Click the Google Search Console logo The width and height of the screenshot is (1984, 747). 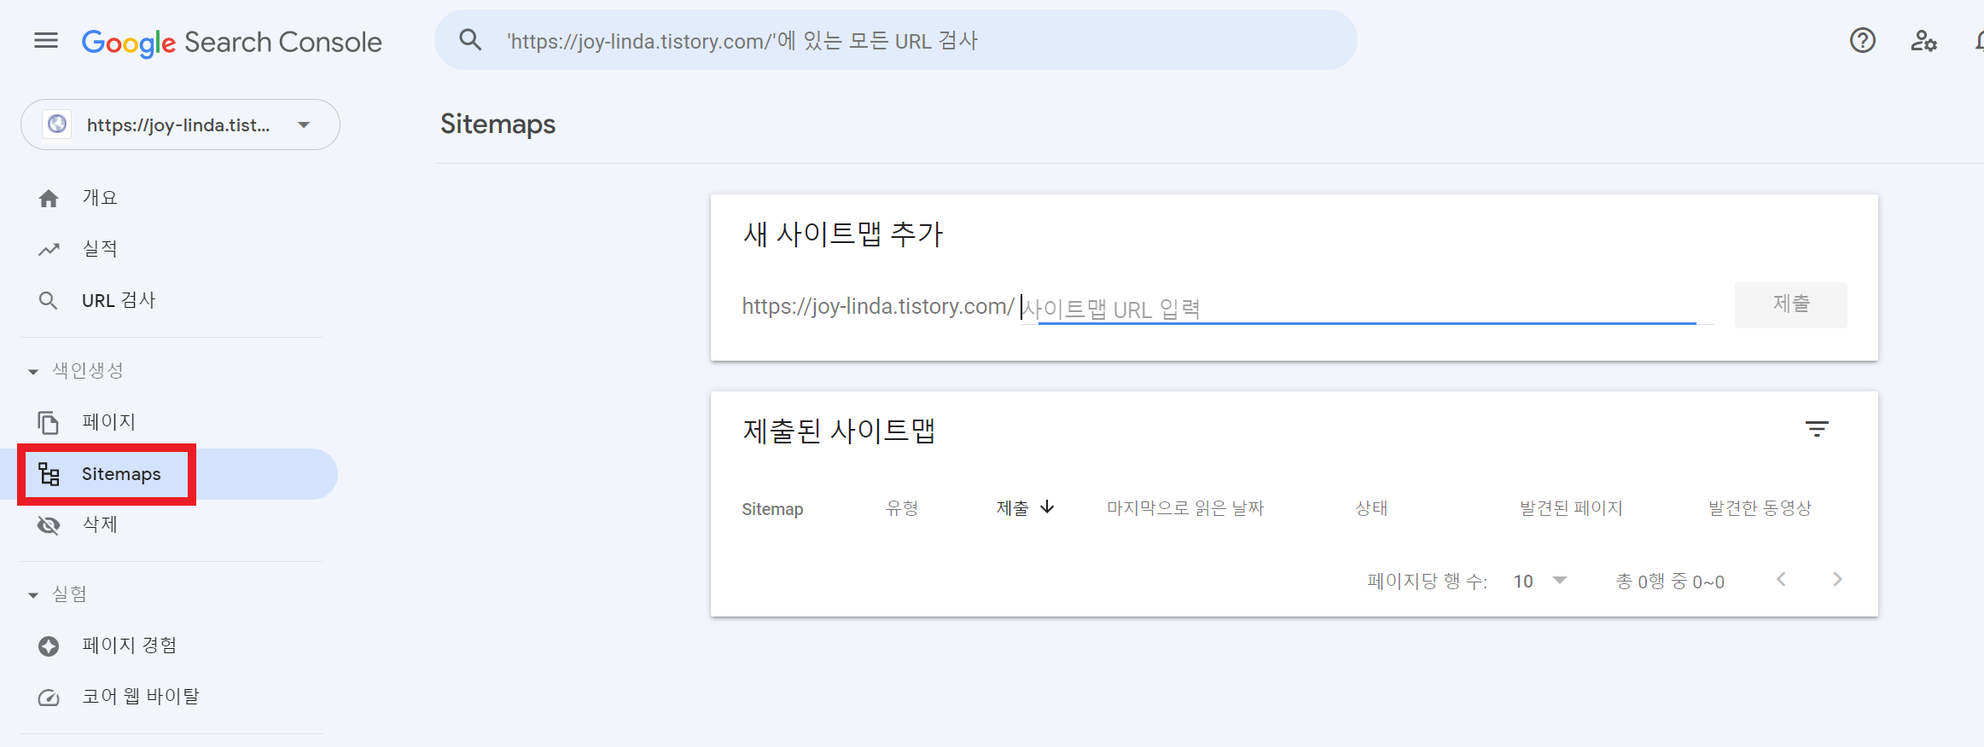click(x=231, y=42)
